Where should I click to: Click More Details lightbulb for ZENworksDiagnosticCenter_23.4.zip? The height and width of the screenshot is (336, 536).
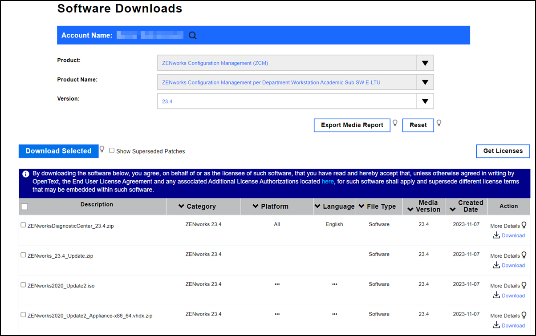click(x=524, y=225)
